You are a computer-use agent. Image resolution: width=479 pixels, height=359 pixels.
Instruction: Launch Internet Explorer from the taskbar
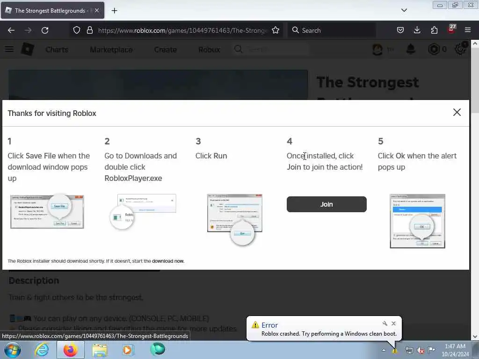pyautogui.click(x=42, y=350)
